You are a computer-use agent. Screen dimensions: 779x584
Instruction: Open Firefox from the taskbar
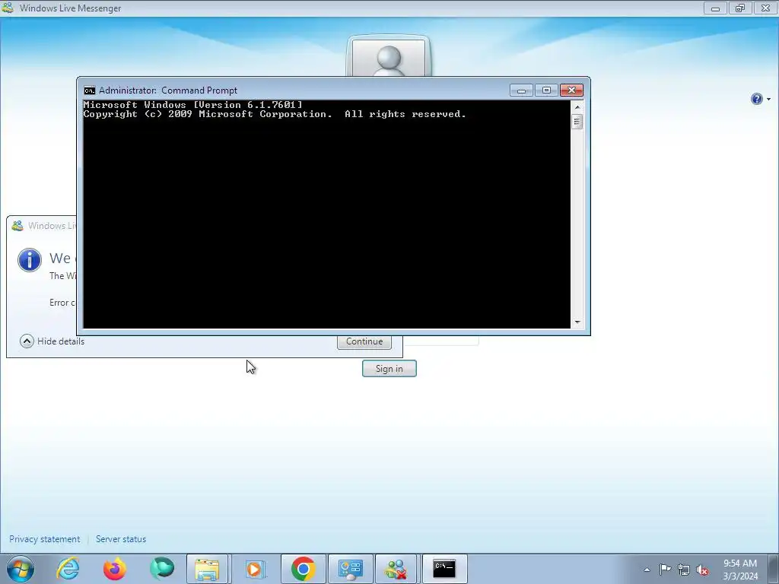click(x=115, y=569)
